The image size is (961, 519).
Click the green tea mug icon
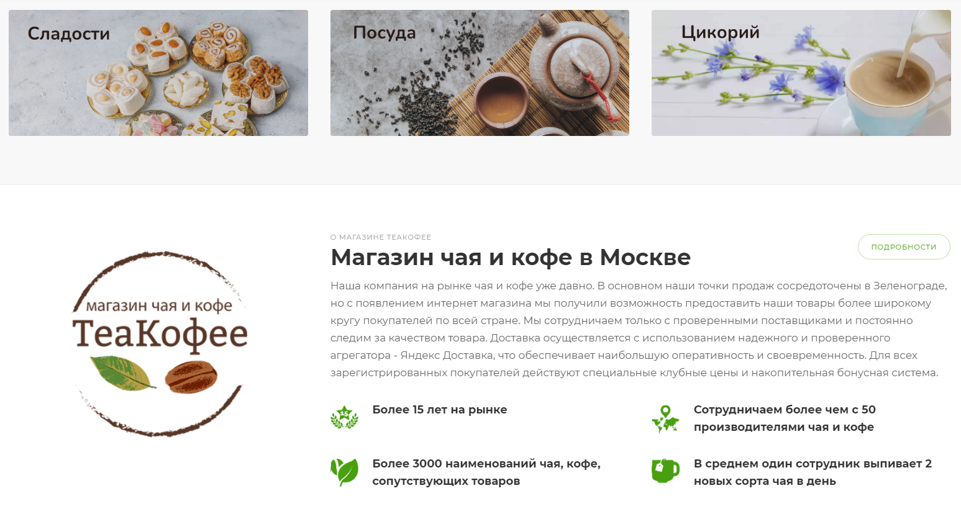coord(665,471)
